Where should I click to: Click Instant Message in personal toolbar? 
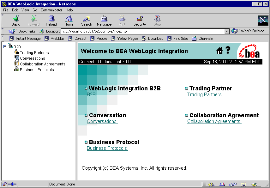(x=25, y=39)
